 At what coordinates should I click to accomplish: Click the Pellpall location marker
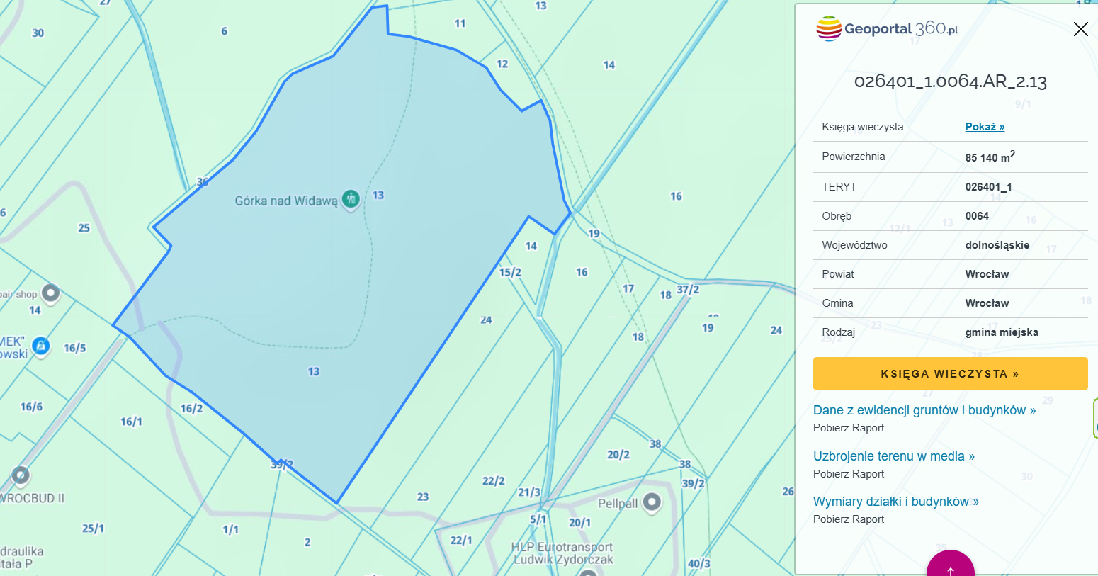(x=651, y=502)
